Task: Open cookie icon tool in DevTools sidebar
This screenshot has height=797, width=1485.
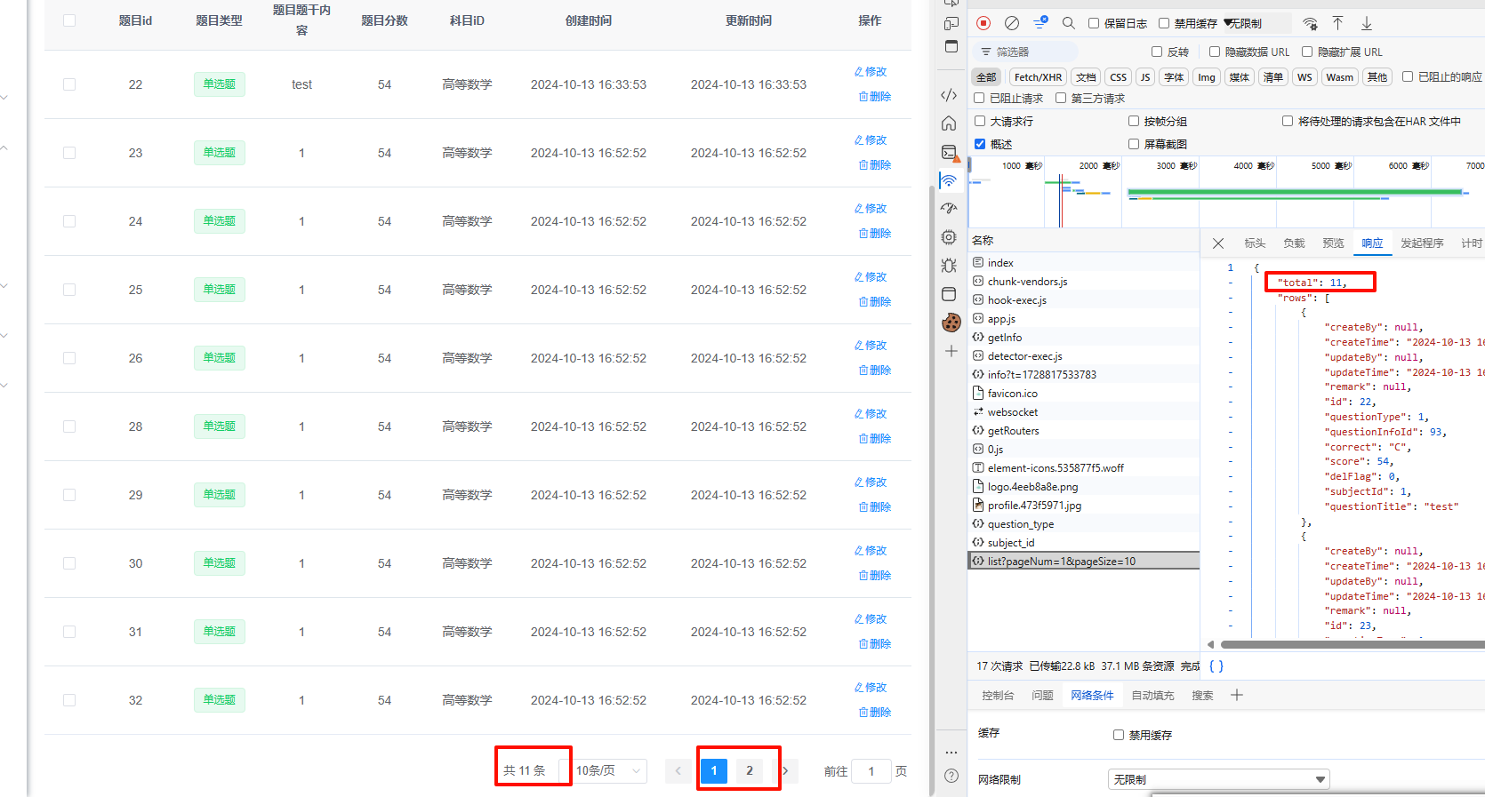Action: (x=951, y=323)
